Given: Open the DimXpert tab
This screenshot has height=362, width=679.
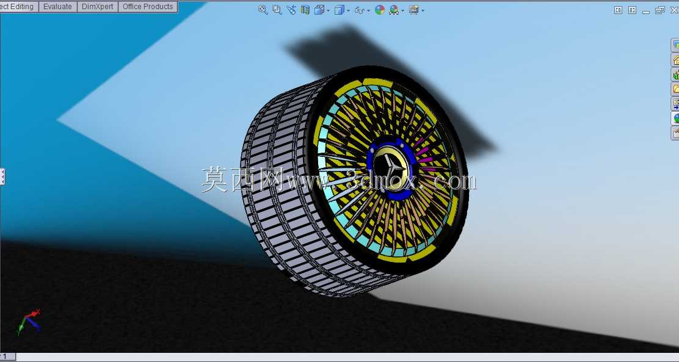Looking at the screenshot, I should click(98, 7).
